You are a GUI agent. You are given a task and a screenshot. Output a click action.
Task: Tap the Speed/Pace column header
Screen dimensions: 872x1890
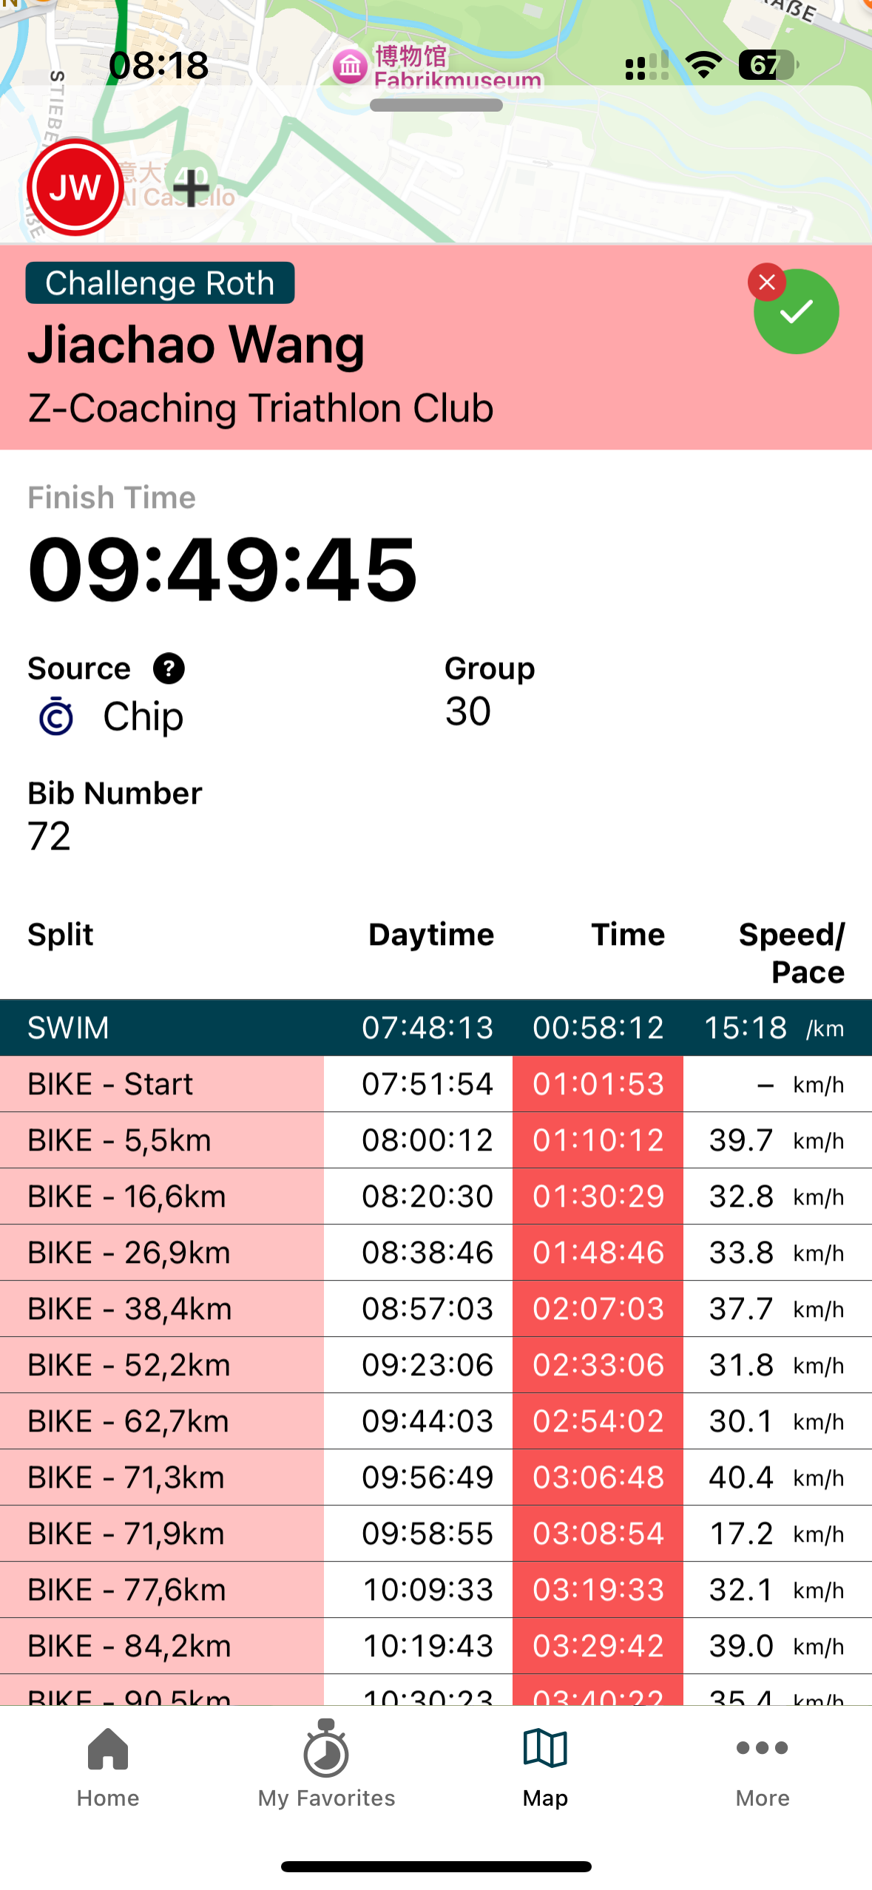click(x=791, y=952)
